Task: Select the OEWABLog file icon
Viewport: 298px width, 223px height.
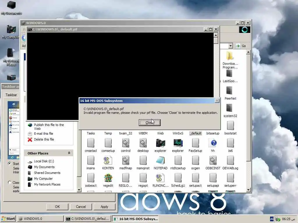Action: click(x=230, y=160)
